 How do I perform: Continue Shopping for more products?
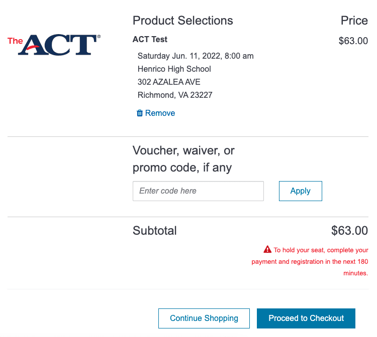204,318
